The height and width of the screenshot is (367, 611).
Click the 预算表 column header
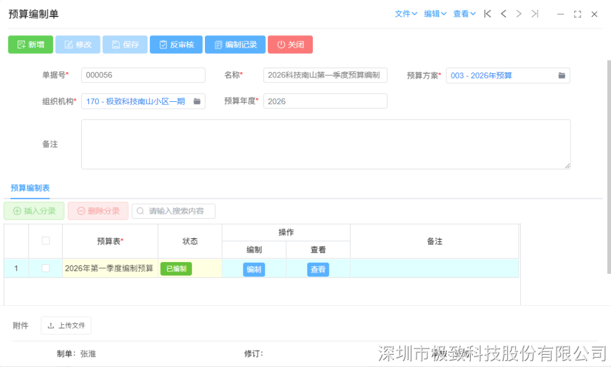pos(110,241)
